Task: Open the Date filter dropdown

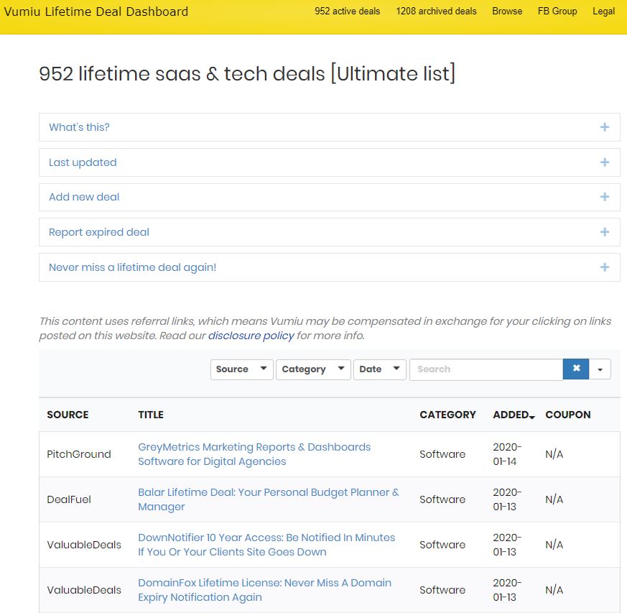Action: [379, 369]
